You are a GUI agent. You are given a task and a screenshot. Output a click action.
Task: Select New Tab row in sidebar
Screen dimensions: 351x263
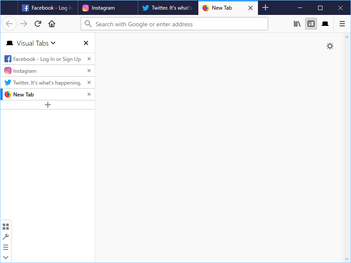48,94
